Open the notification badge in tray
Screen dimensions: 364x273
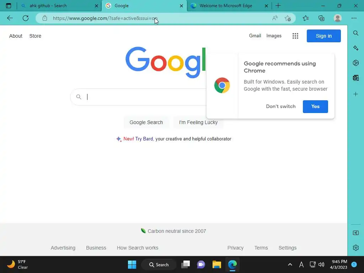354,264
